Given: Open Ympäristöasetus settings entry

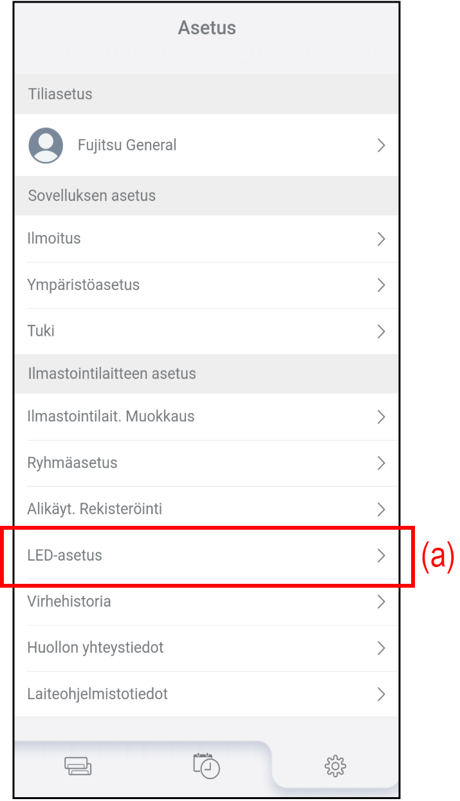Looking at the screenshot, I should tap(84, 285).
